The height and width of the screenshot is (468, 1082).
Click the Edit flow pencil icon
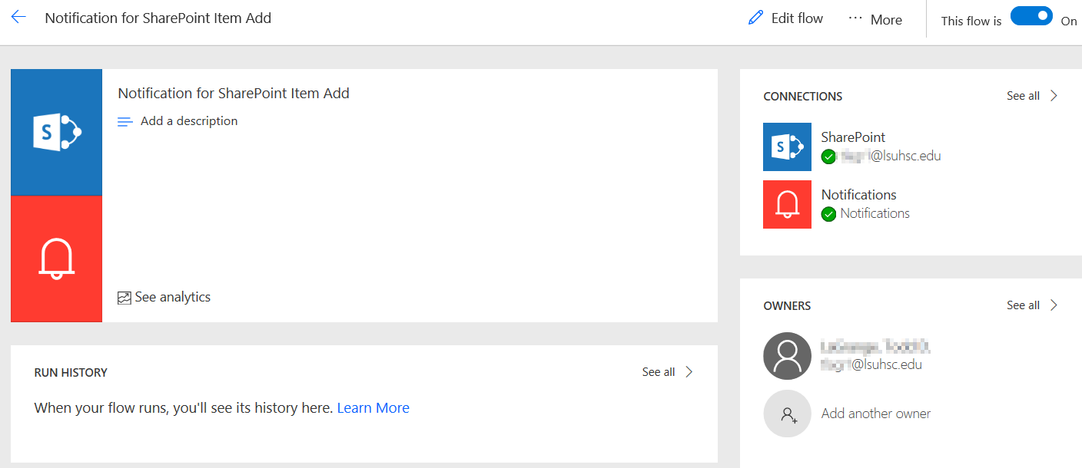click(x=755, y=18)
